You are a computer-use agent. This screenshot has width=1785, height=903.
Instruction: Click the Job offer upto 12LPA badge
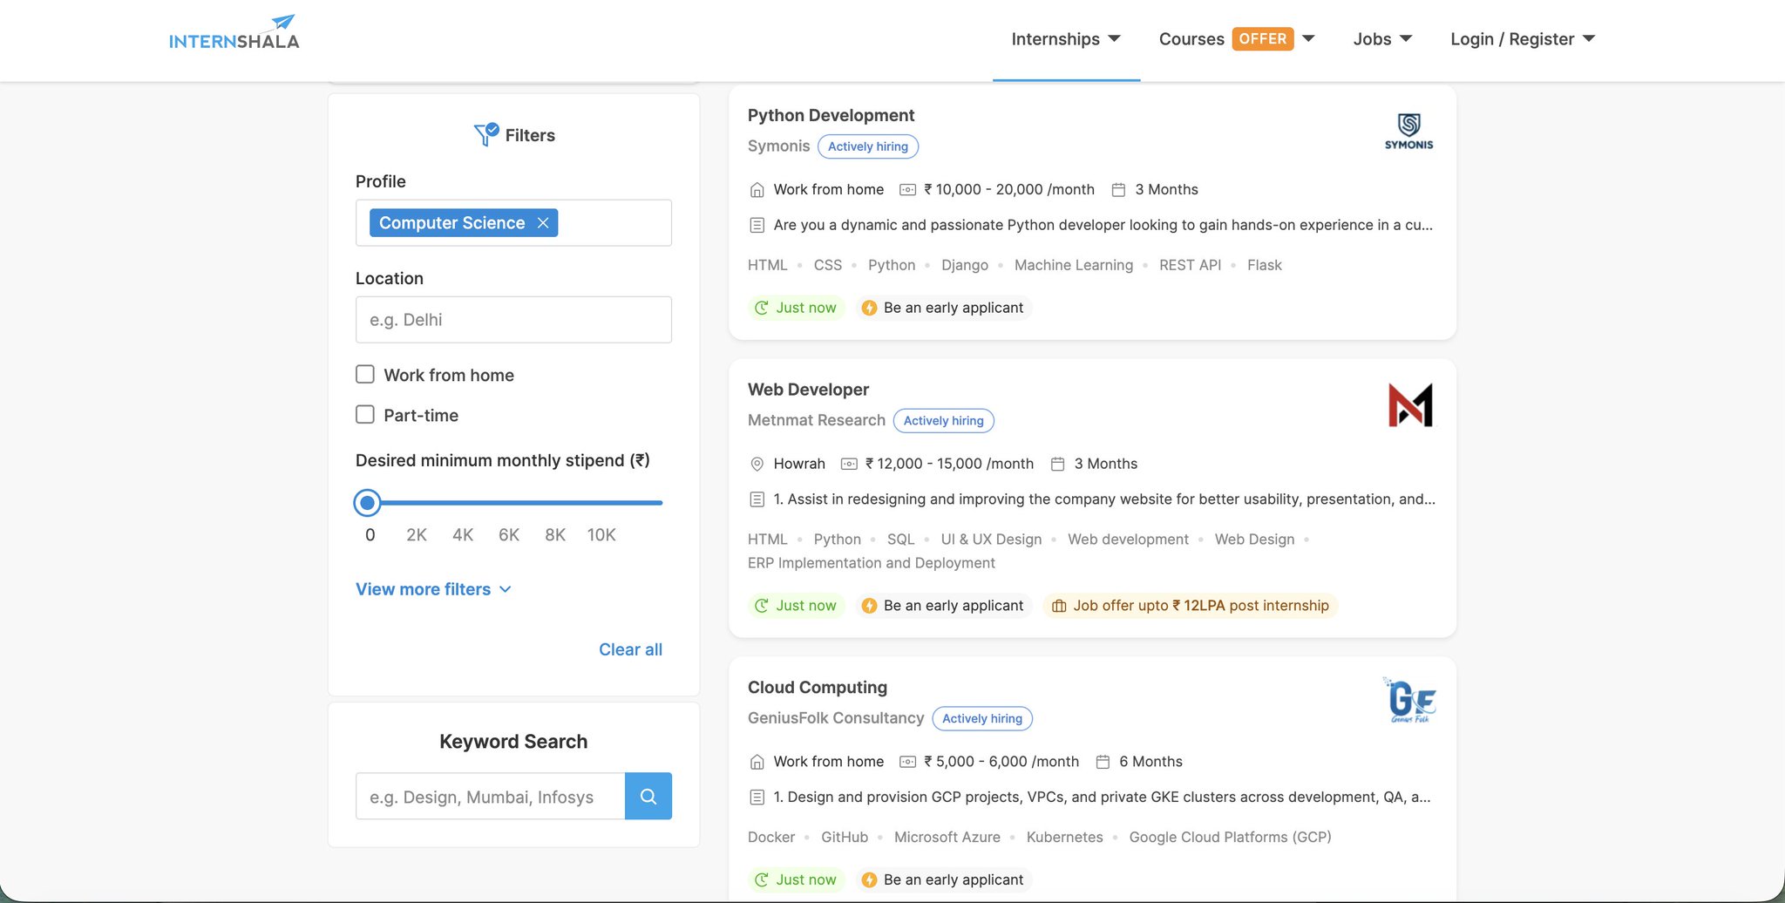click(x=1191, y=606)
